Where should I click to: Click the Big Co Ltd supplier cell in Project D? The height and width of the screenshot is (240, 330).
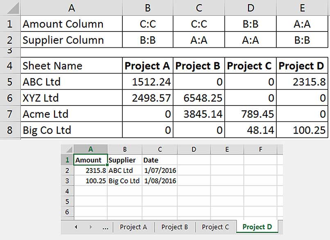(124, 181)
